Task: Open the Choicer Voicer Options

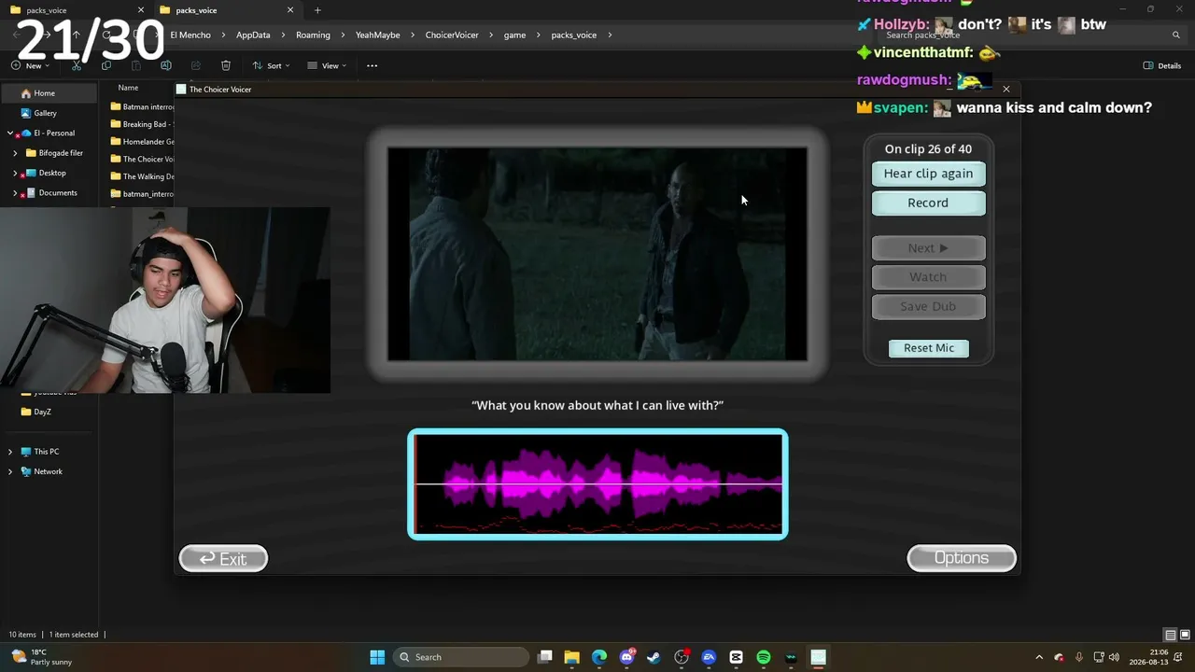Action: pyautogui.click(x=962, y=558)
